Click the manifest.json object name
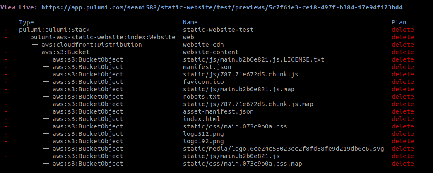Screen dimensions: 433x173 click(x=207, y=67)
